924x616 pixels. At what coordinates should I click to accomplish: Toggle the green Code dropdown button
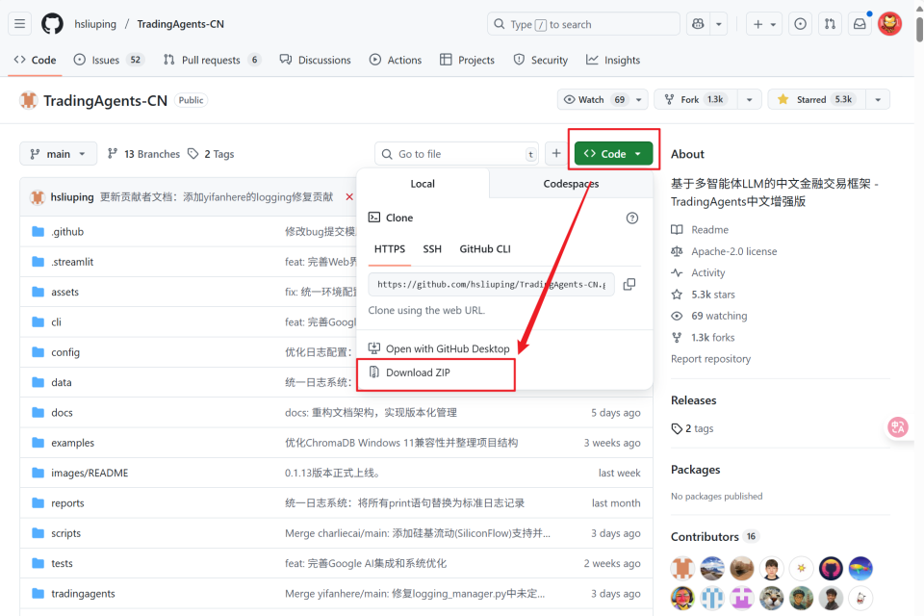[613, 154]
